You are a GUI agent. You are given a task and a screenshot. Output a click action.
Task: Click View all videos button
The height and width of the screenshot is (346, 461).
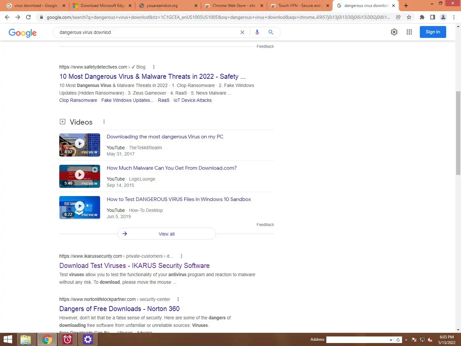[x=167, y=234]
